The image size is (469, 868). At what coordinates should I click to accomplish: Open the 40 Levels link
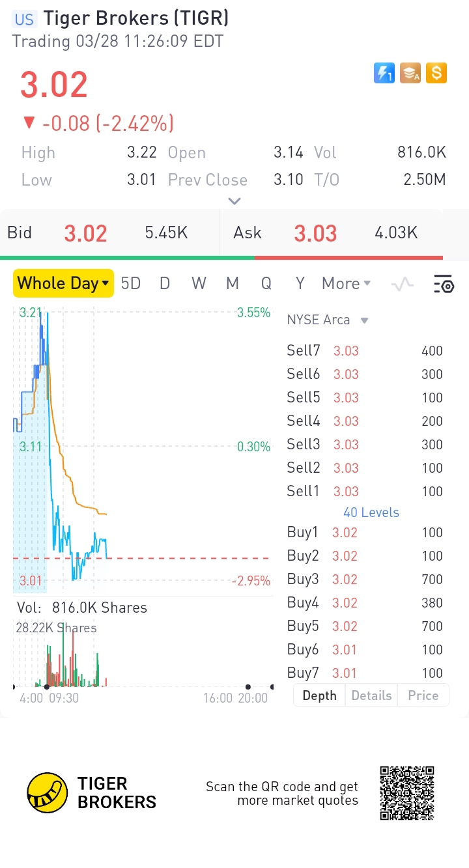click(x=371, y=512)
